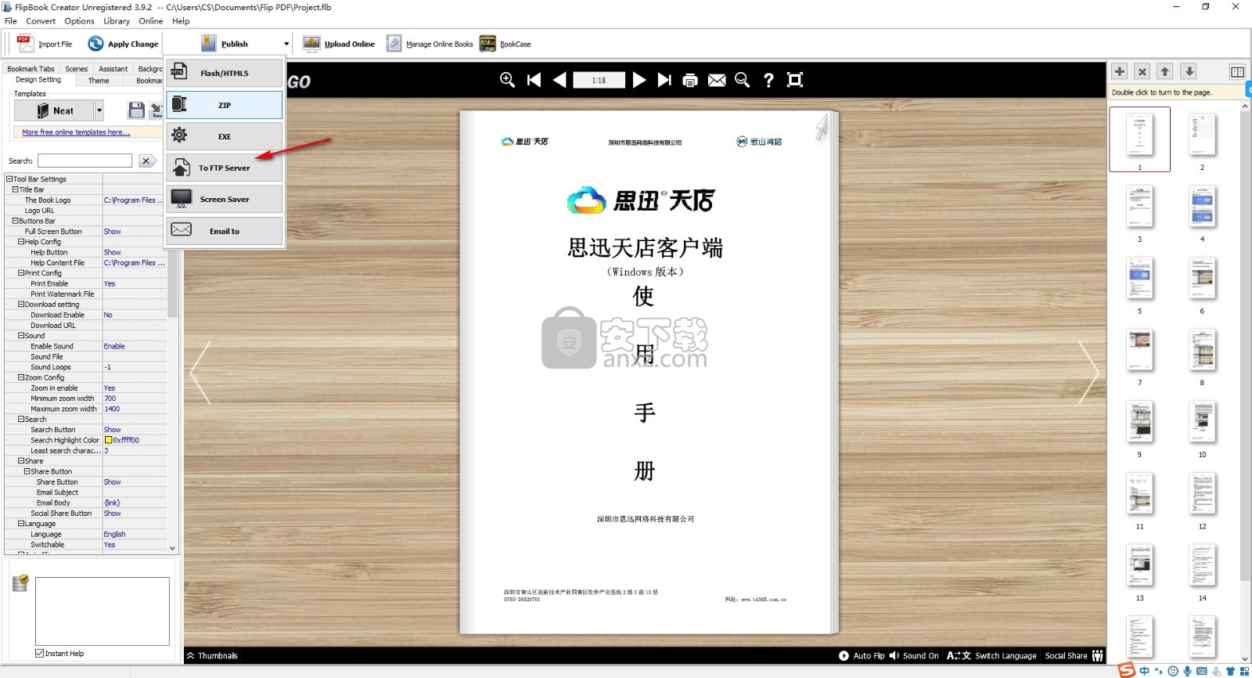
Task: Click the email envelope icon in viewer toolbar
Action: pos(717,80)
